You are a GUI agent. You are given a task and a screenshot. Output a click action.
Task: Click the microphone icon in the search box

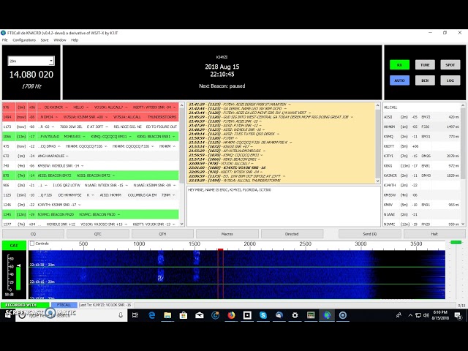click(121, 315)
